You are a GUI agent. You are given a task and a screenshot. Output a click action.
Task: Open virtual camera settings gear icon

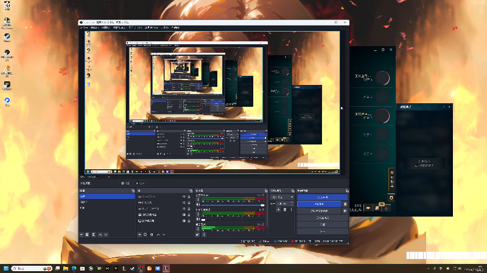coord(345,211)
